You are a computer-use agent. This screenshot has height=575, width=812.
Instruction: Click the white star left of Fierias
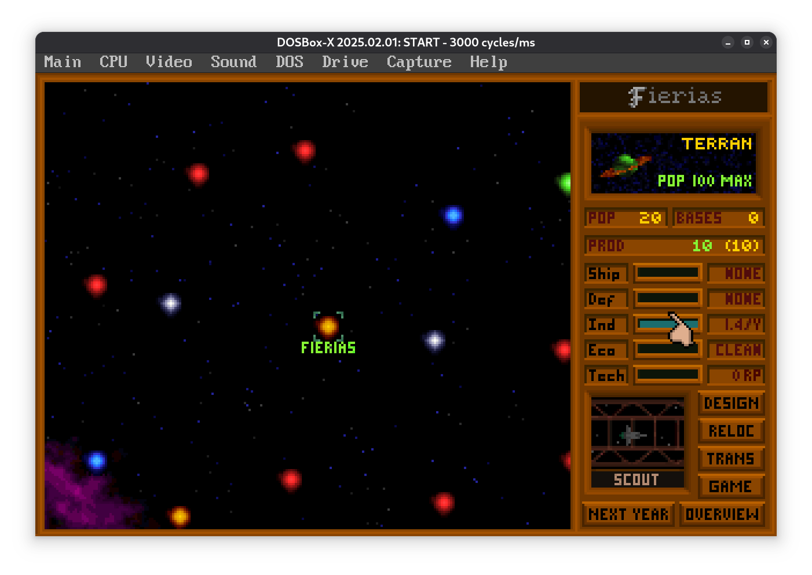point(170,303)
